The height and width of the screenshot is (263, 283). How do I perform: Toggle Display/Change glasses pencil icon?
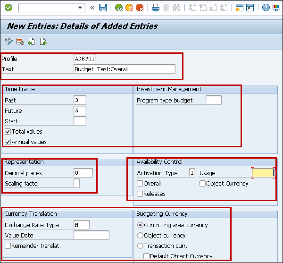pos(8,42)
